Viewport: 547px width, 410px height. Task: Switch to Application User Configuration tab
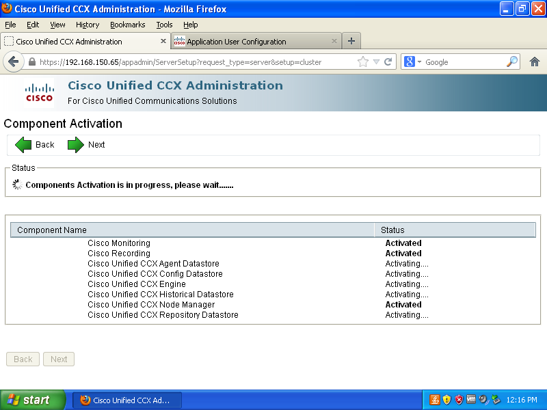tap(256, 42)
